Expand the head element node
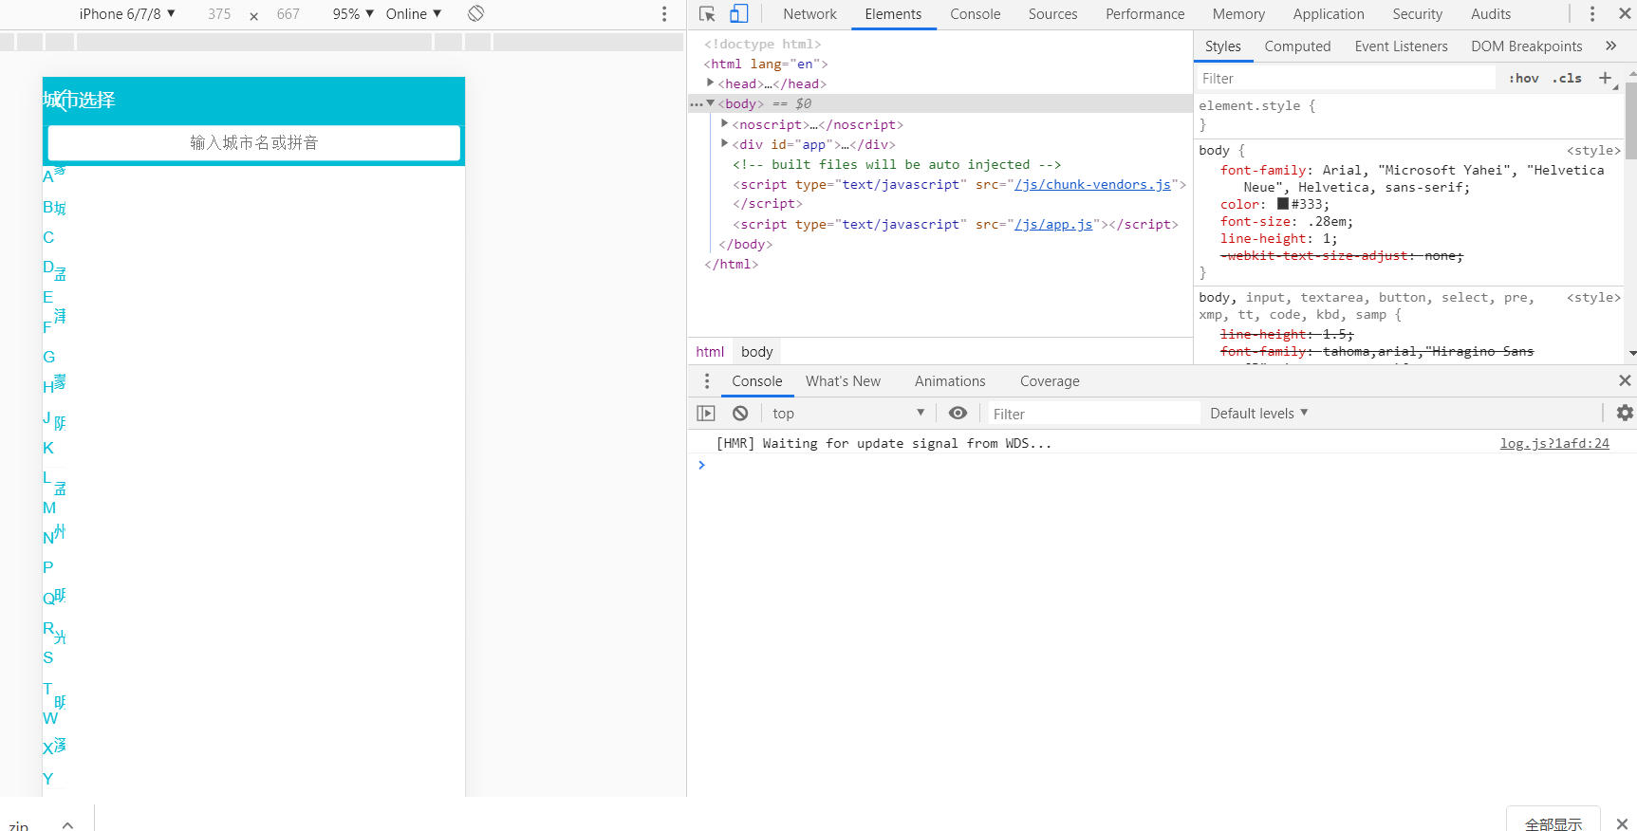 [710, 83]
